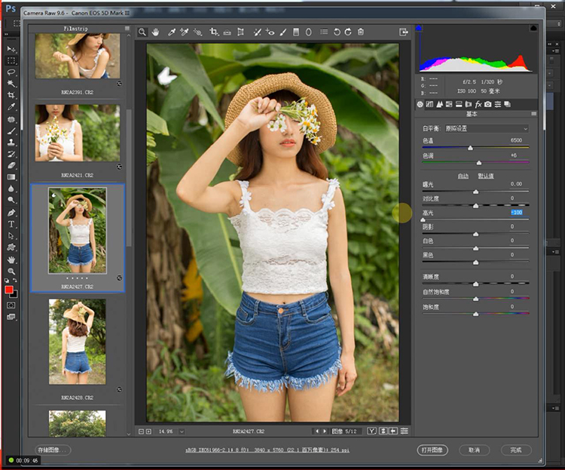
Task: Select the Type tool in Photoshop toolbar
Action: (x=11, y=224)
